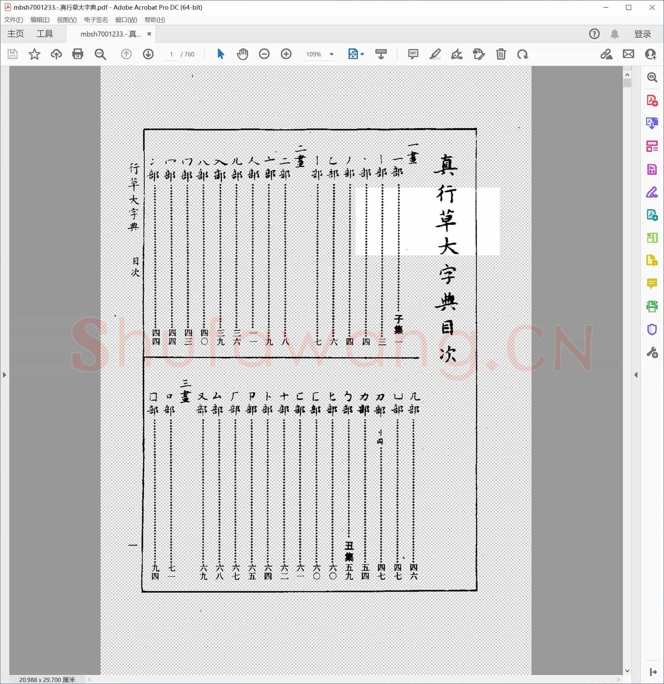Zoom out with the minus icon

coord(264,54)
